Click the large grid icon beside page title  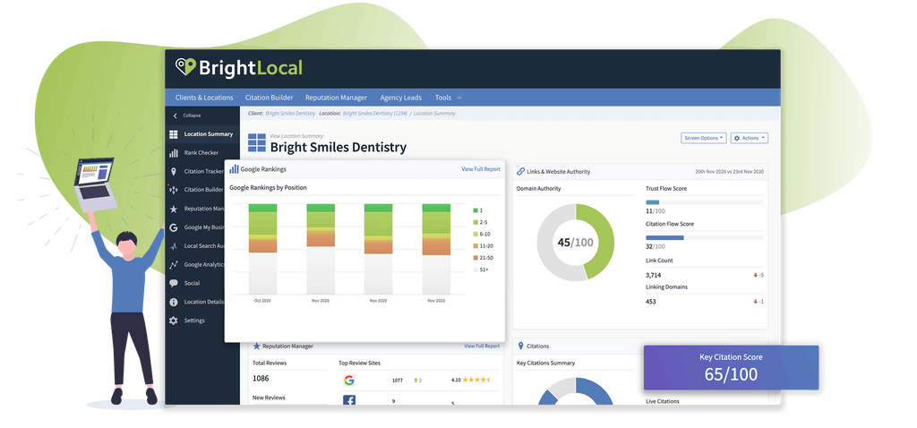tap(257, 142)
